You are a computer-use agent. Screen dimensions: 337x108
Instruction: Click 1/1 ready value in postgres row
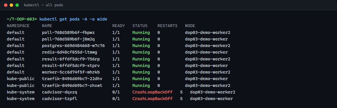point(116,46)
